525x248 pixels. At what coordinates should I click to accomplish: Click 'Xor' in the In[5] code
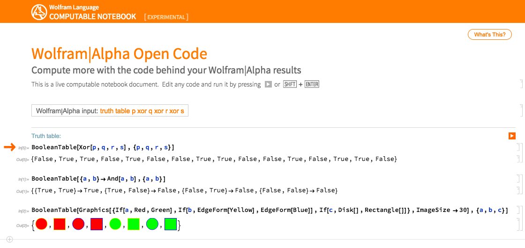point(84,147)
